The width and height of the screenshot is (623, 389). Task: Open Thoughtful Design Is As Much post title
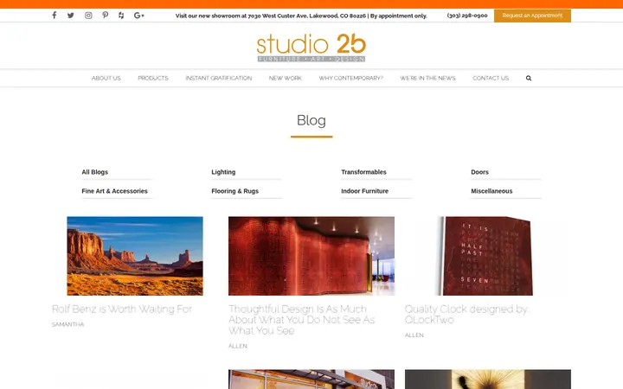[x=302, y=320]
